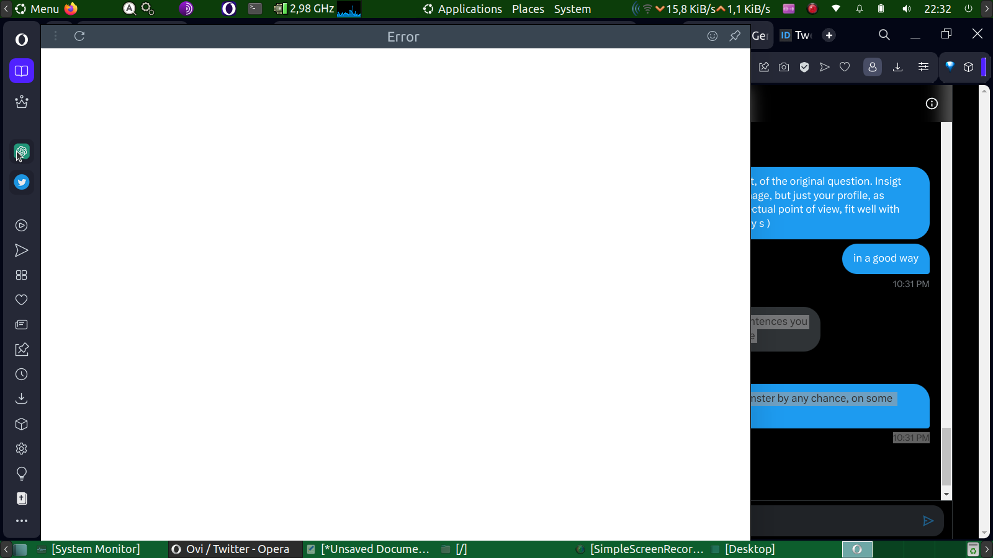Click the lightbulb icon in sidebar
Screen dimensions: 993x558
point(22,474)
